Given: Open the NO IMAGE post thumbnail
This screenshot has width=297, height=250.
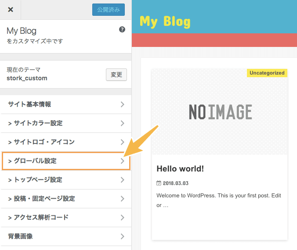Looking at the screenshot, I should pos(220,112).
